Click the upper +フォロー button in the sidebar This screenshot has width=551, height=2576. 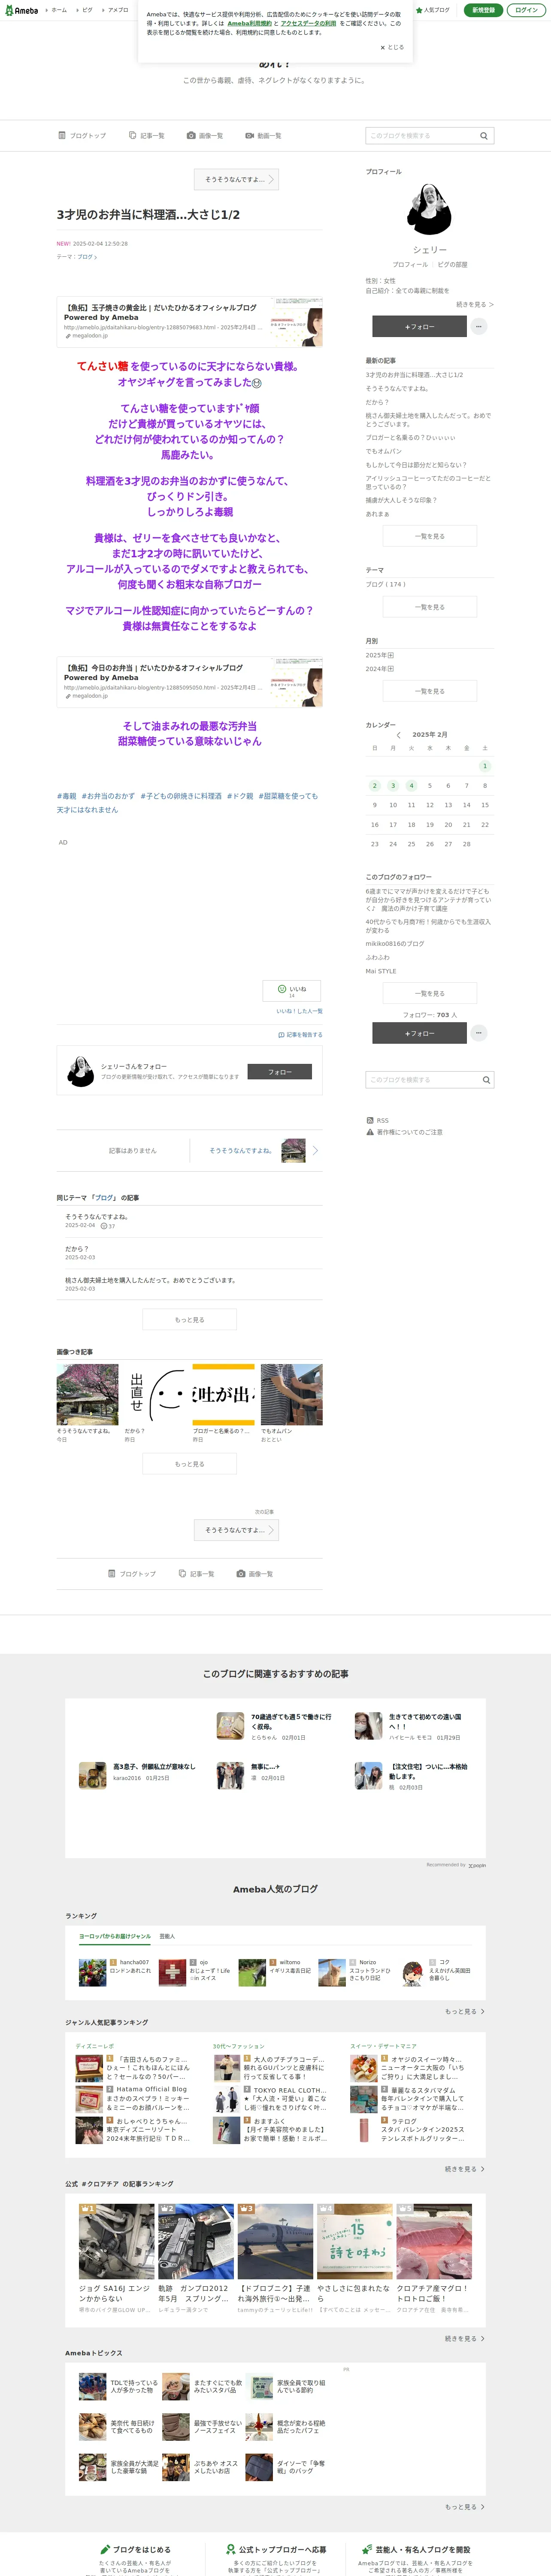click(x=419, y=326)
